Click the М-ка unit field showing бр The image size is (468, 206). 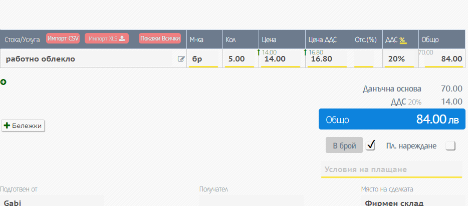click(203, 59)
